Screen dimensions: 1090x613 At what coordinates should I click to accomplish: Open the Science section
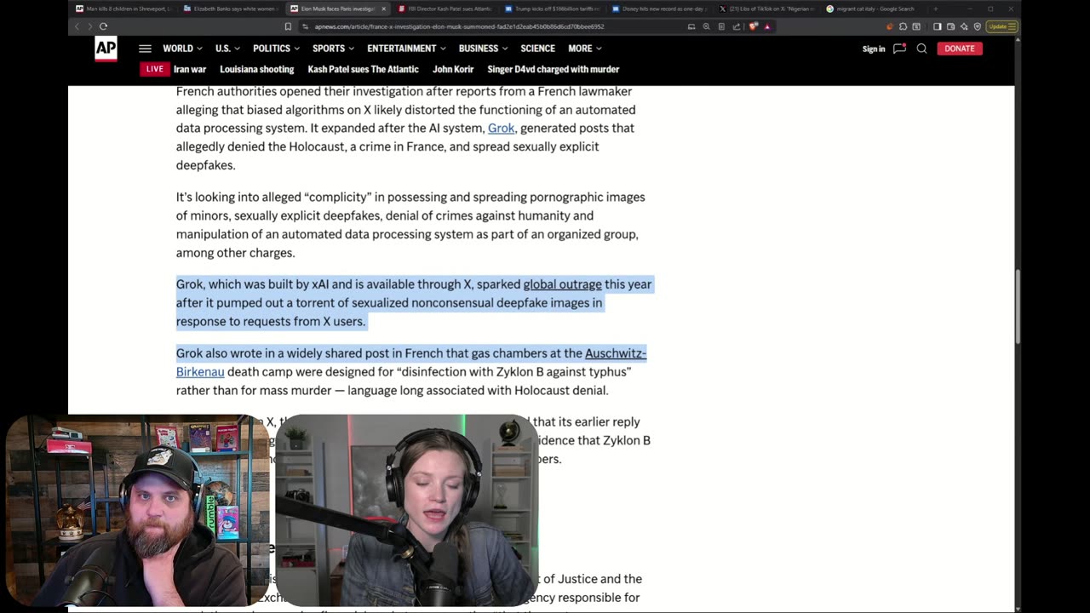(537, 49)
